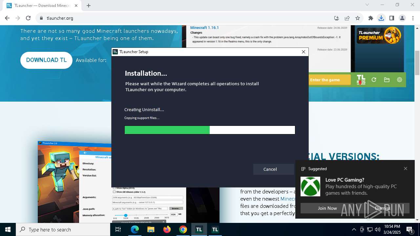This screenshot has height=236, width=420.
Task: Click the taskbar search box
Action: pos(63,229)
